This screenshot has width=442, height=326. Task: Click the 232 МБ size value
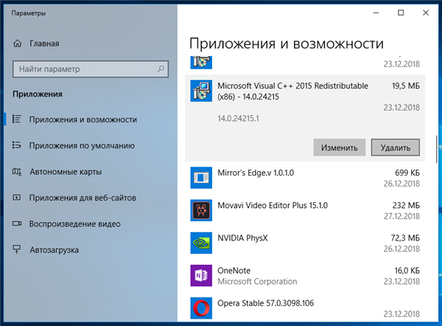click(x=406, y=205)
